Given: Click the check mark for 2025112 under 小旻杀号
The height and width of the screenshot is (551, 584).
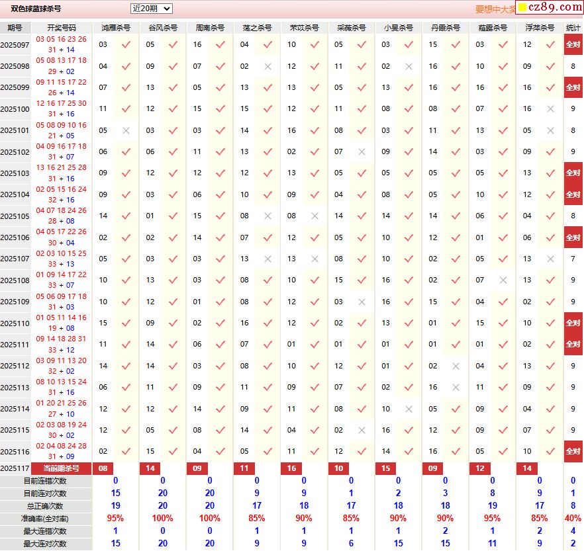Looking at the screenshot, I should (409, 366).
